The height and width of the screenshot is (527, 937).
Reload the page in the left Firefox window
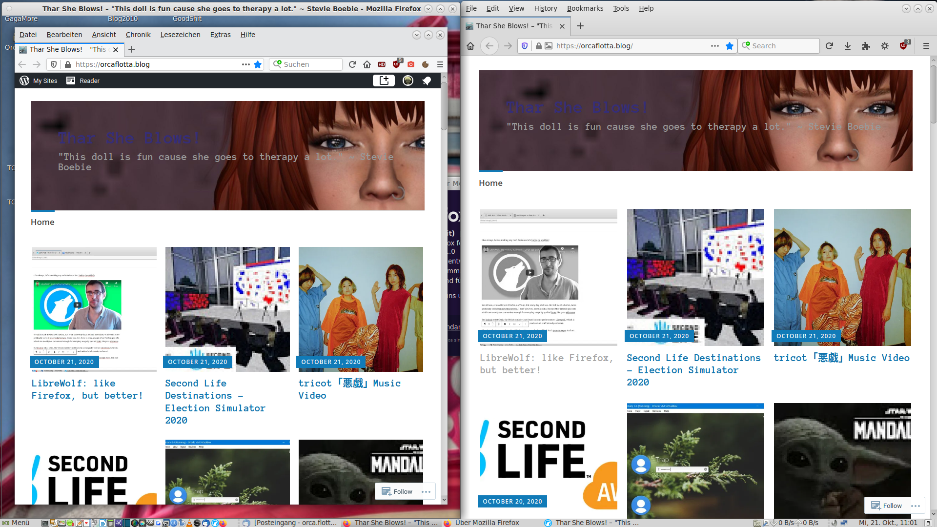[352, 64]
